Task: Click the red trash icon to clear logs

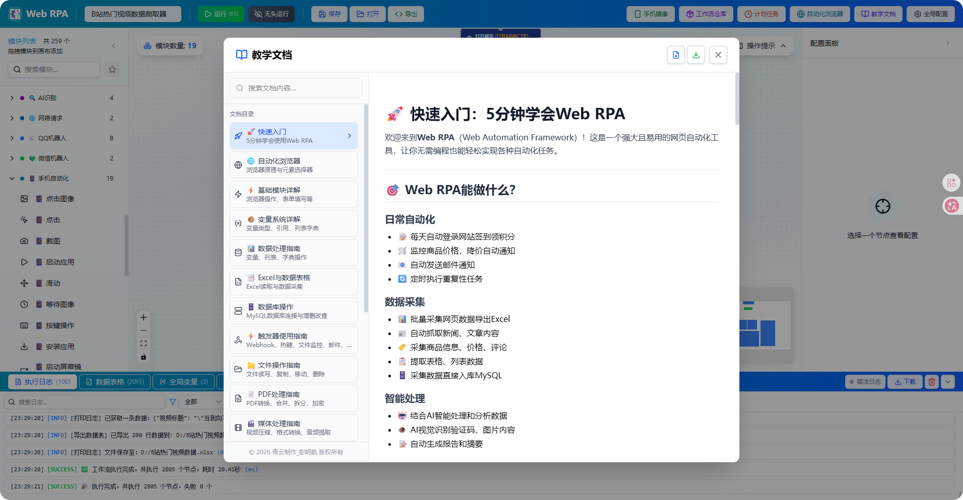Action: [931, 382]
